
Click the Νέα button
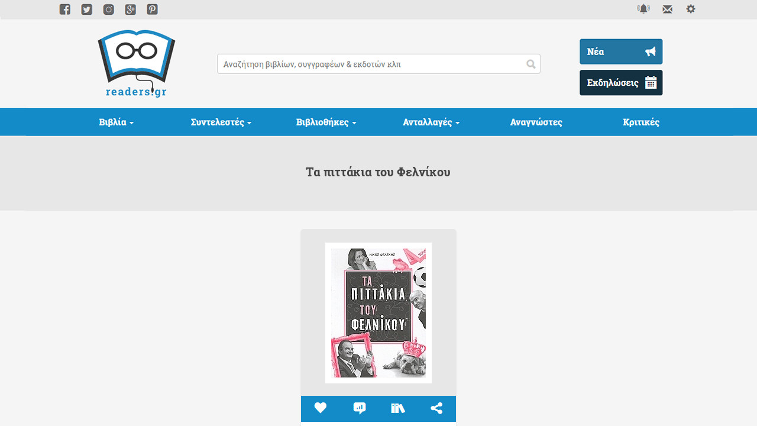click(621, 51)
